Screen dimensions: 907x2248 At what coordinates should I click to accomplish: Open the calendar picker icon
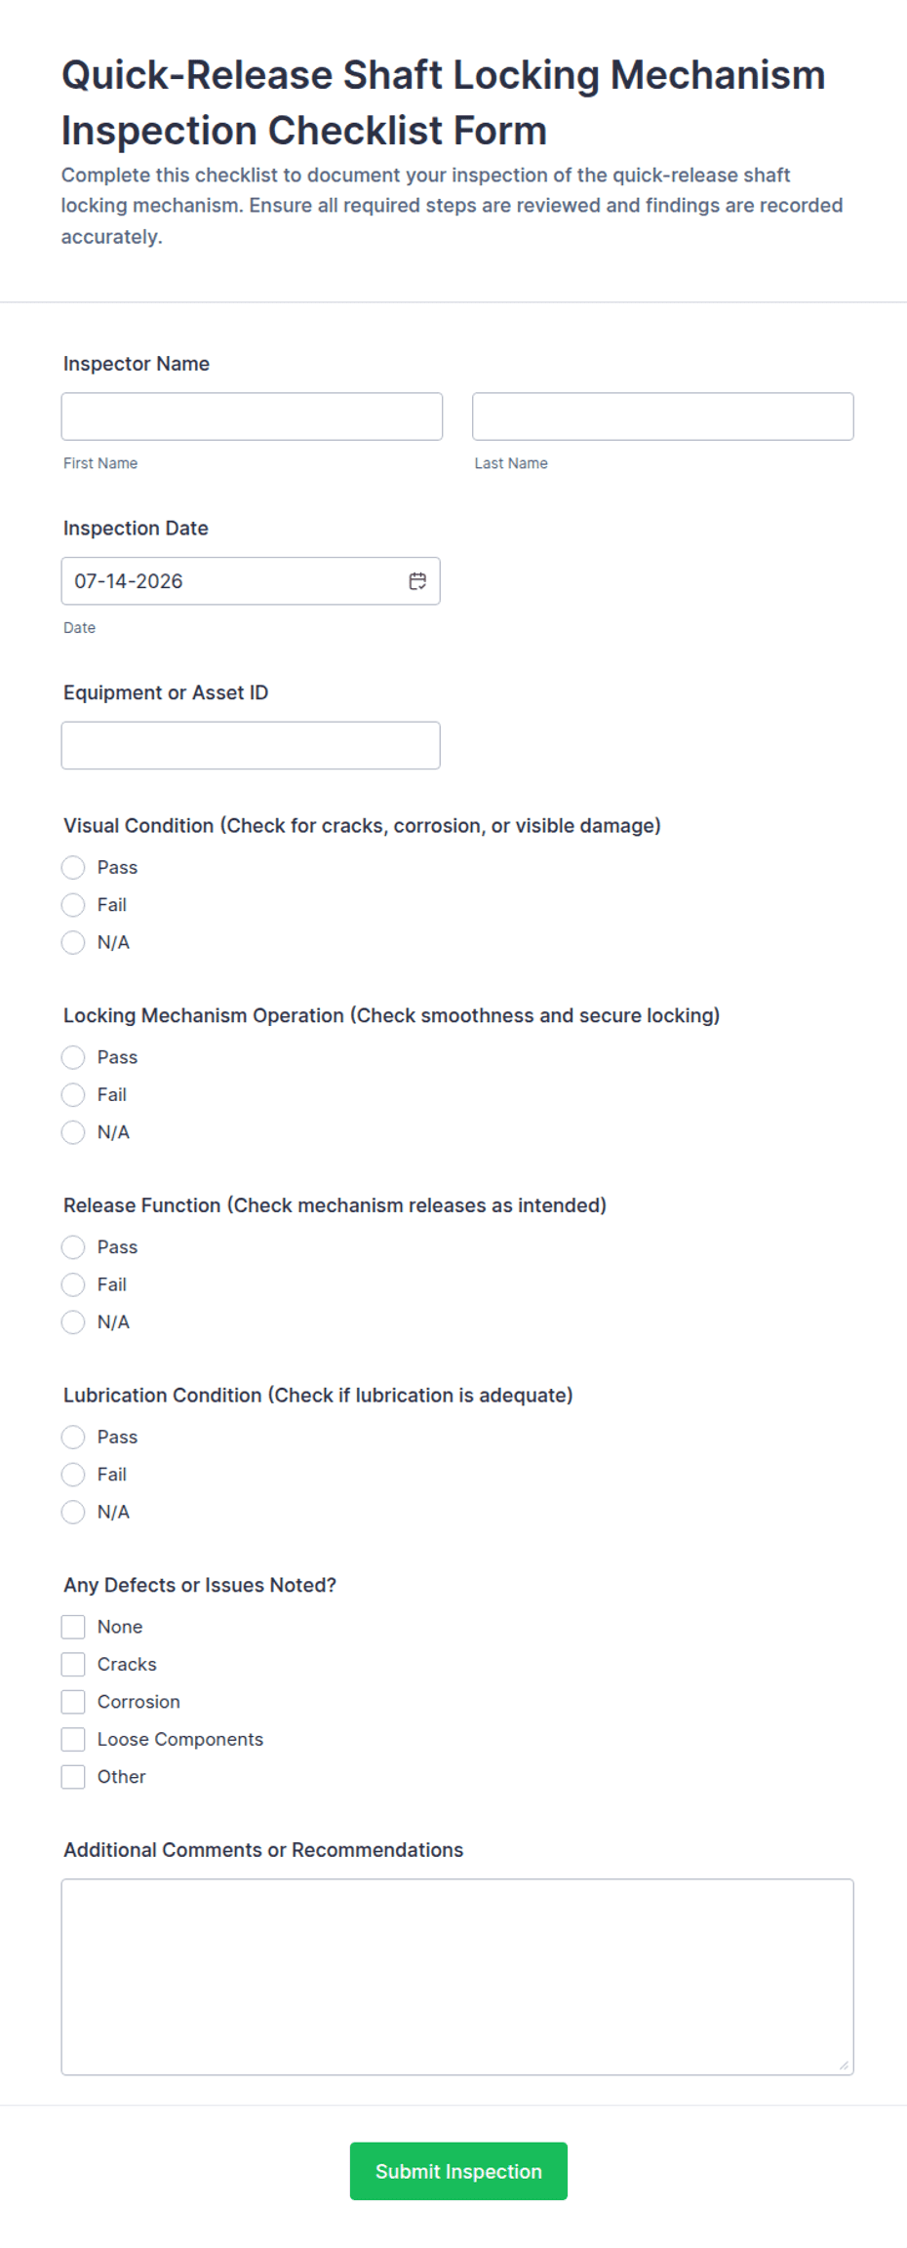417,581
